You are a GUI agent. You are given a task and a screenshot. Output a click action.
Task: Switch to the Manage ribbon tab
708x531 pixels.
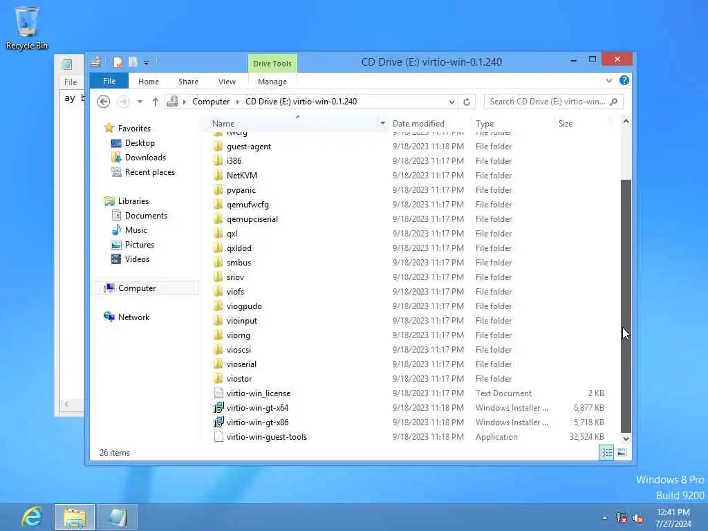272,82
